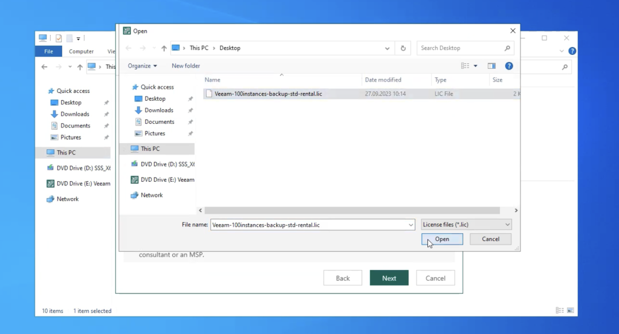Open Explorer window Help icon
This screenshot has width=619, height=334.
[x=572, y=51]
